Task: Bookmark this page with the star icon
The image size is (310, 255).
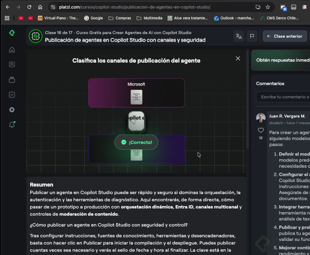Action: [268, 7]
